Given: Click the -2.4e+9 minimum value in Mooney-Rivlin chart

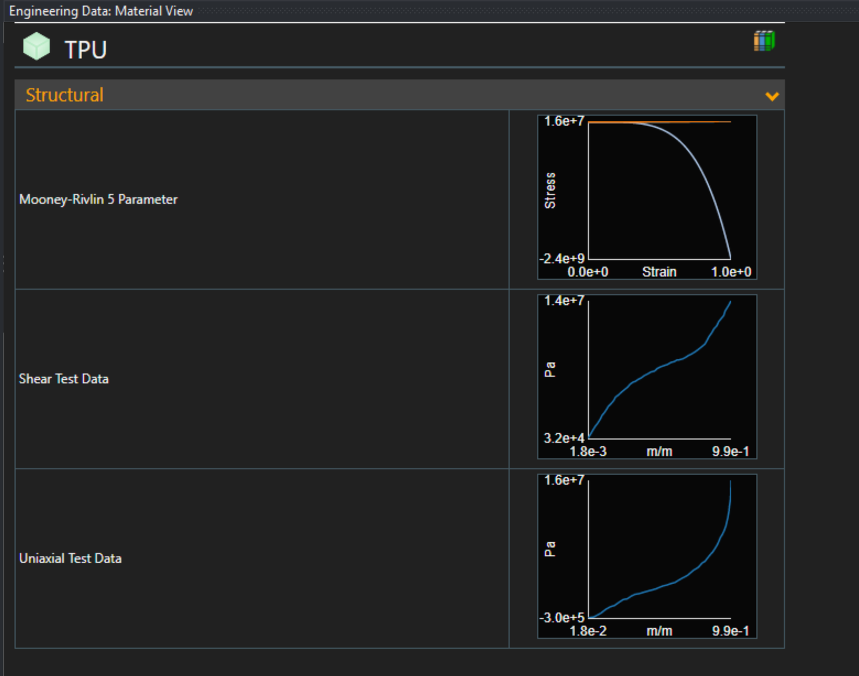Looking at the screenshot, I should pos(562,259).
